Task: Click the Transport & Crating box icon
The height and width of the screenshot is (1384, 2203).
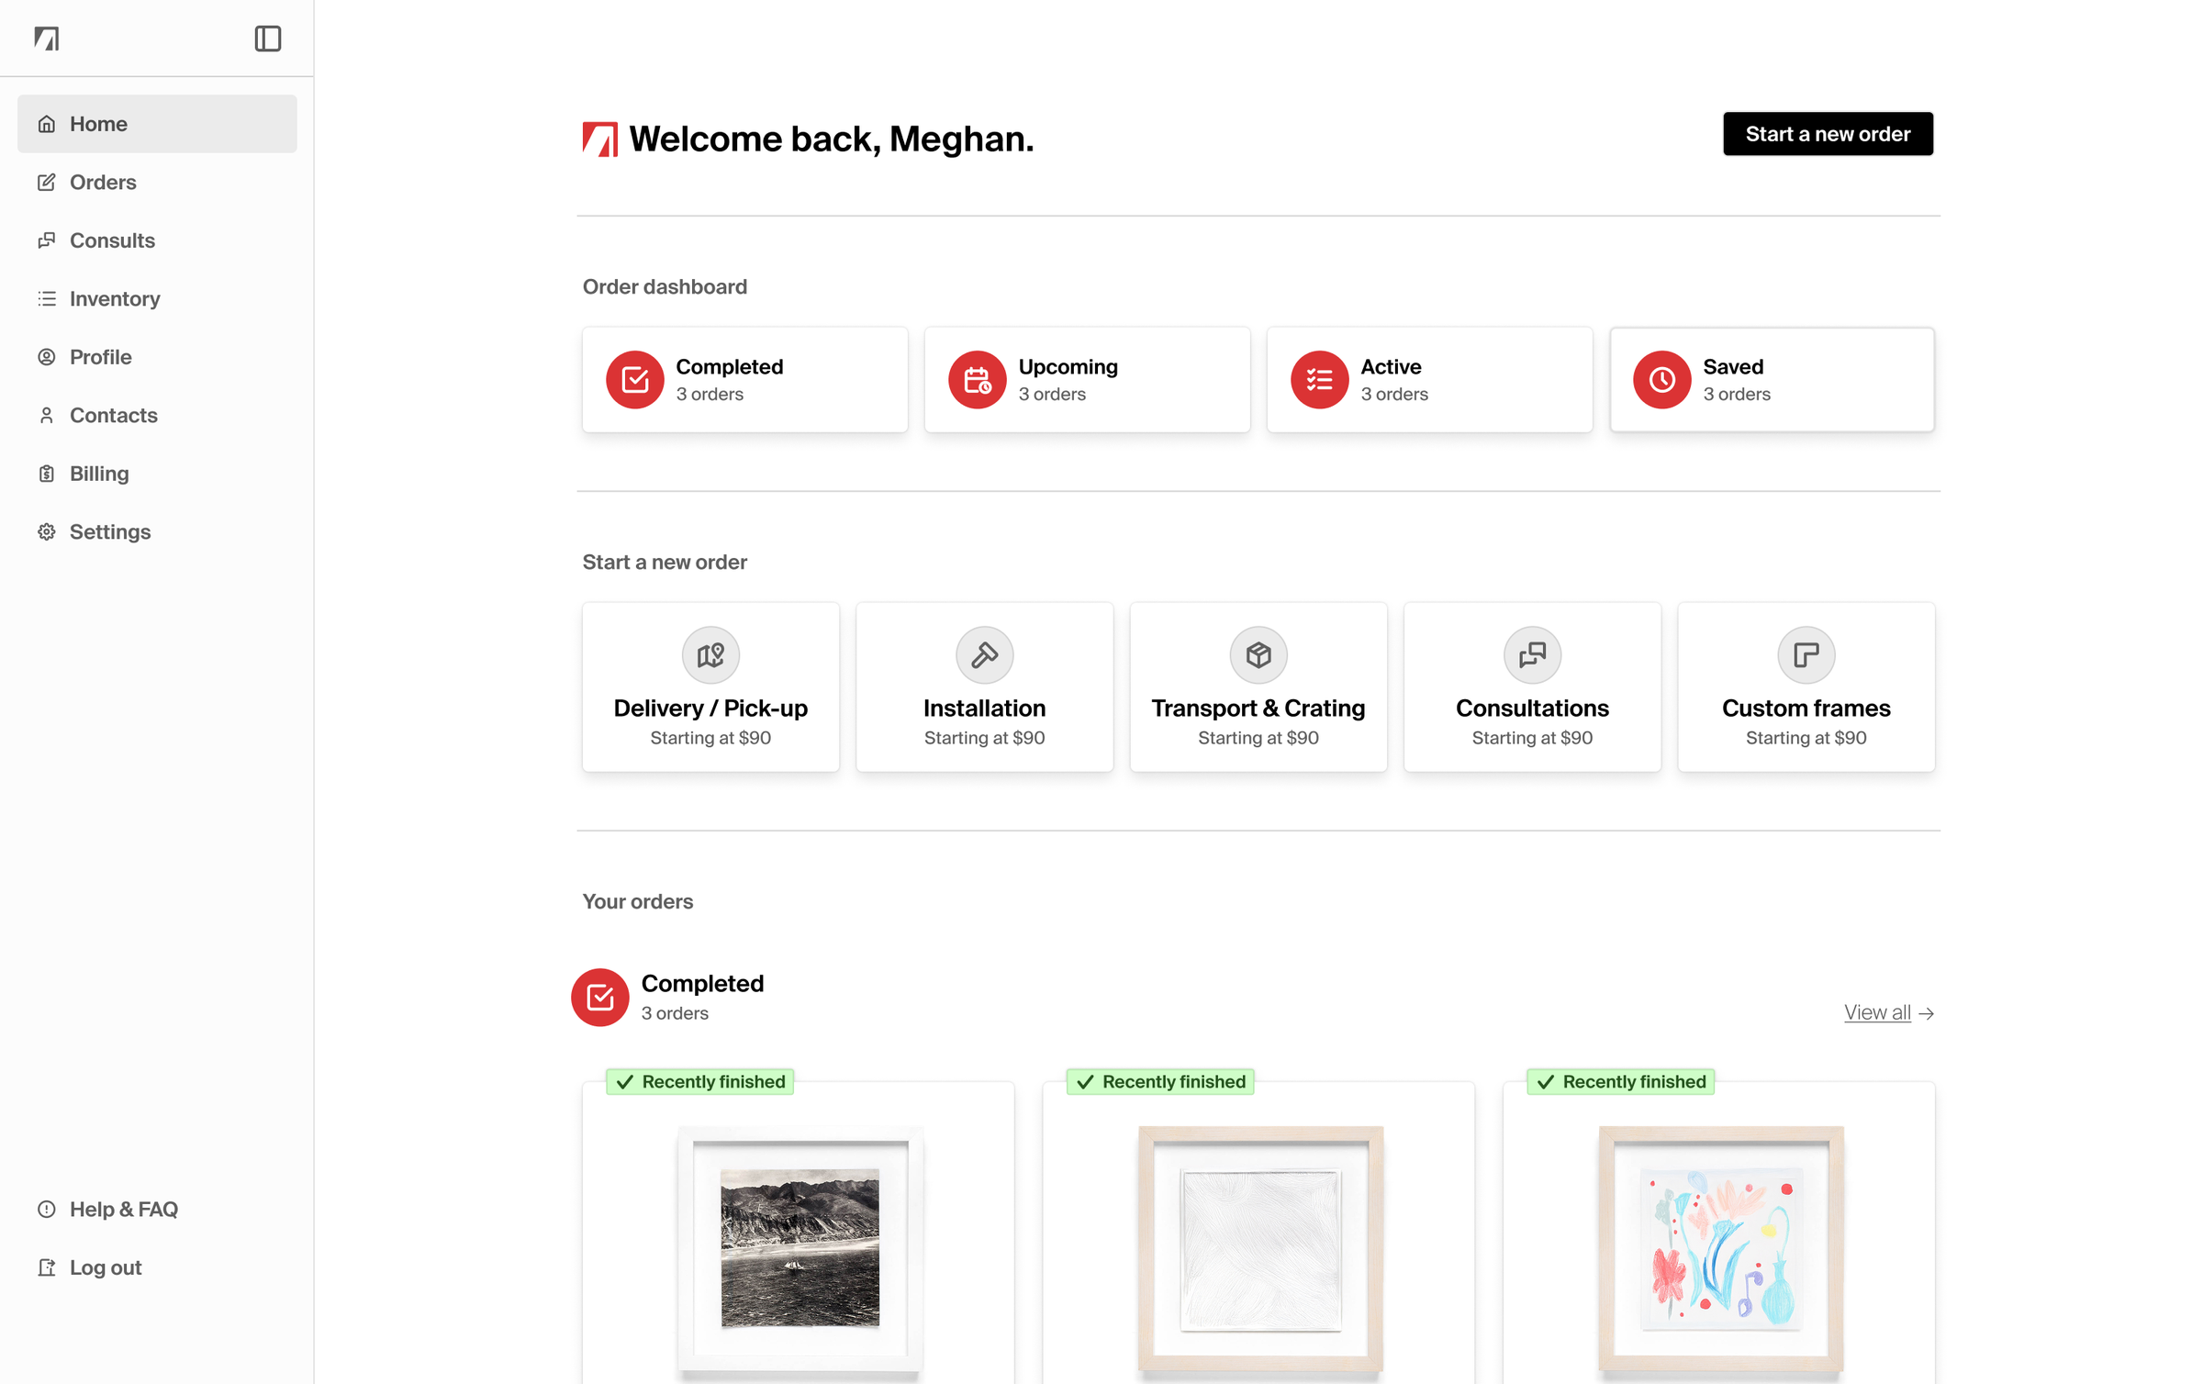Action: click(x=1258, y=654)
